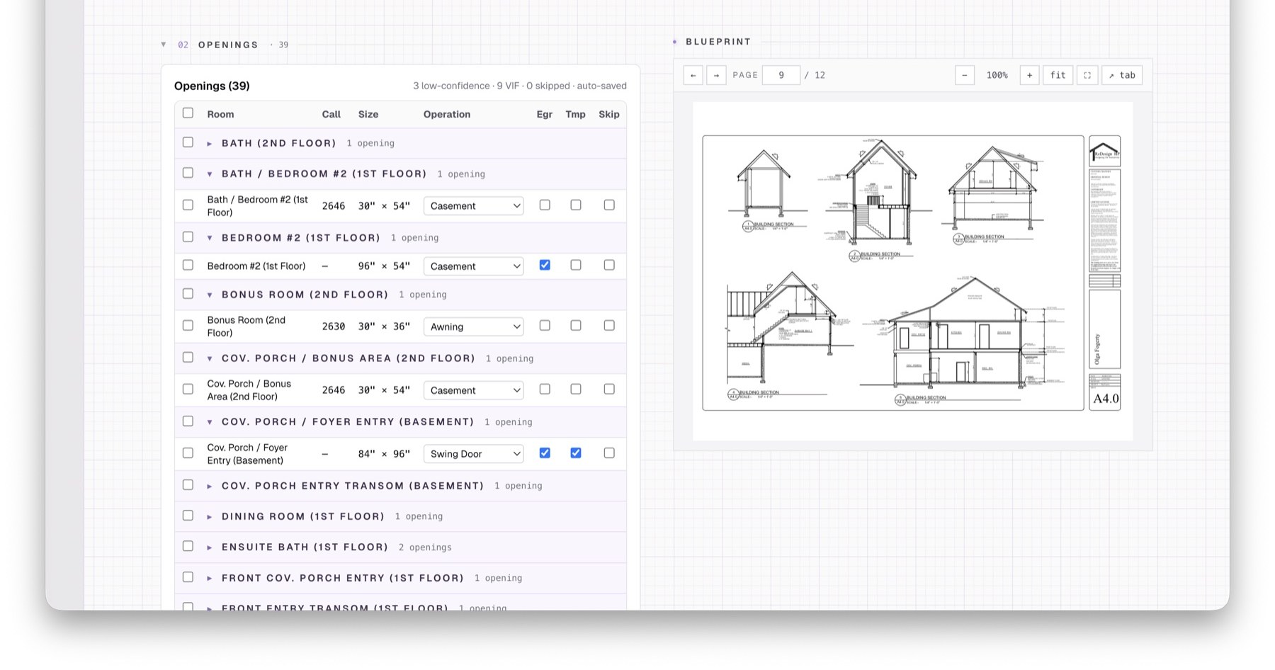Open blueprint fullscreen view icon
Viewport: 1275px width, 670px height.
(1087, 75)
